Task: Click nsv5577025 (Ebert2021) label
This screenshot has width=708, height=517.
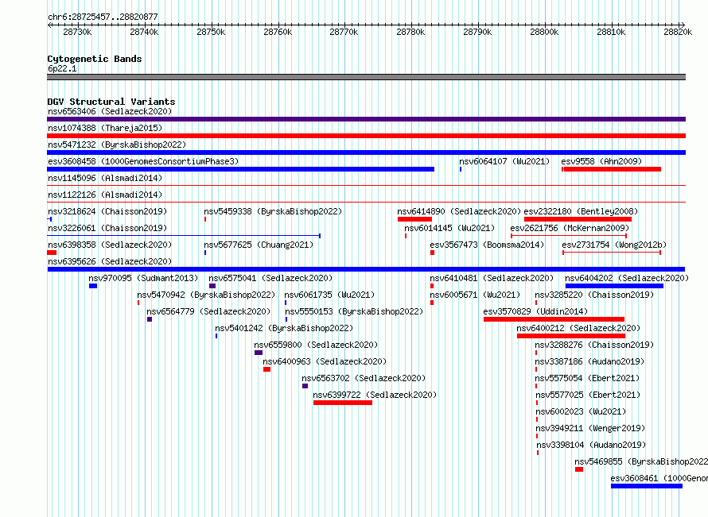Action: click(588, 395)
